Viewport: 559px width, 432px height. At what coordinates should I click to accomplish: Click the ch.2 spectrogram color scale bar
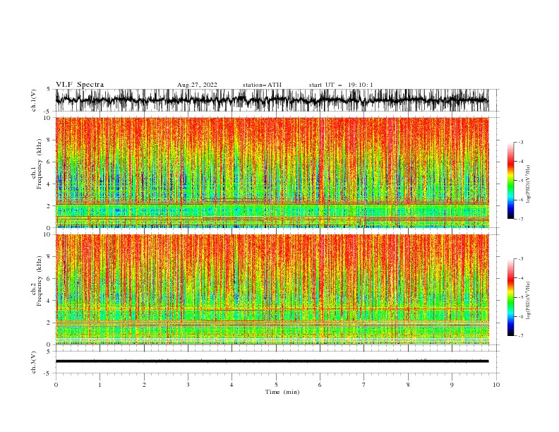(x=510, y=297)
